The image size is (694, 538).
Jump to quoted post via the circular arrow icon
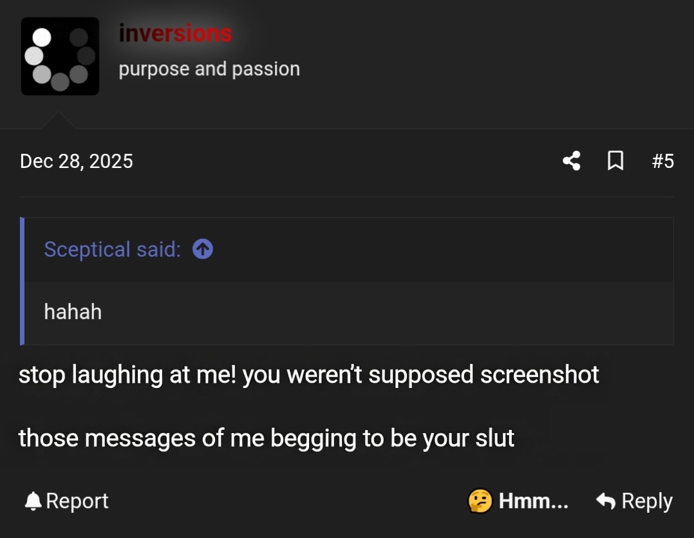coord(202,249)
